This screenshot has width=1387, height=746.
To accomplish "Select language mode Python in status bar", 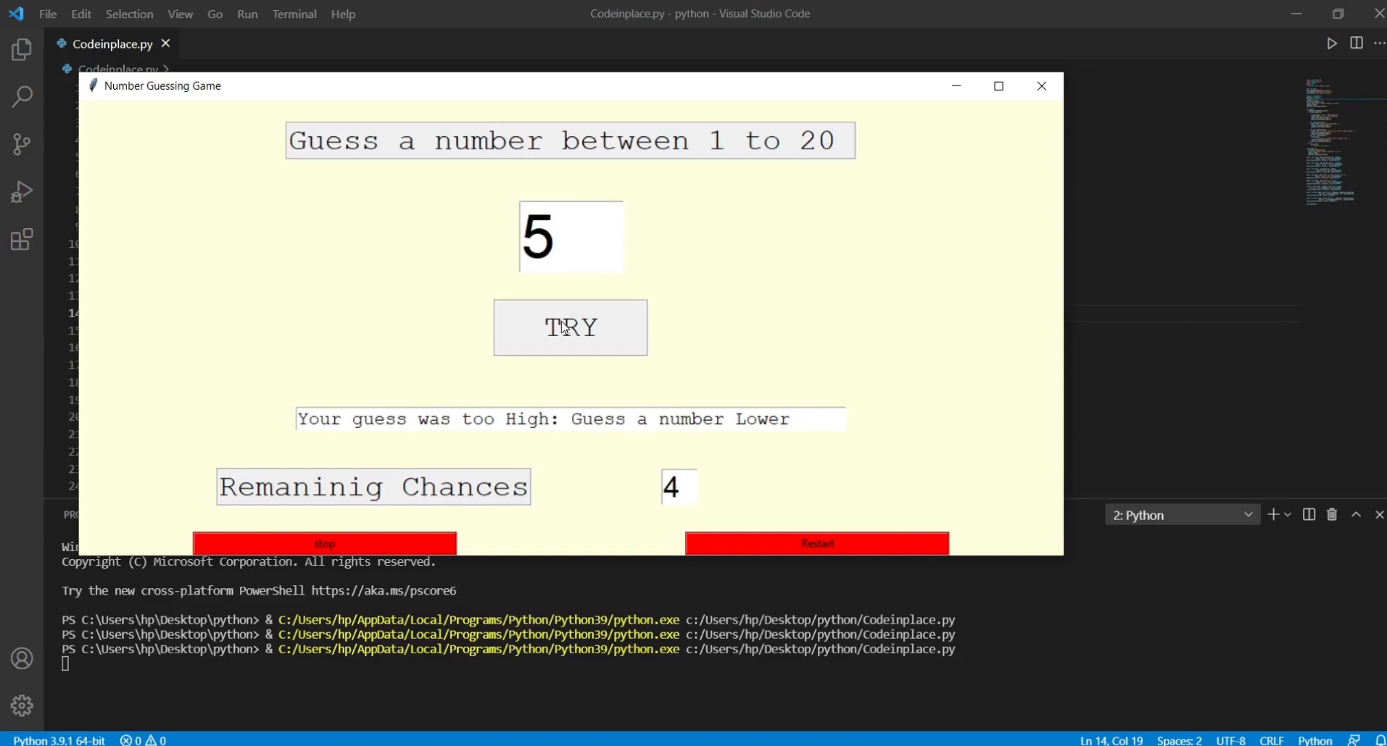I will pos(1315,740).
